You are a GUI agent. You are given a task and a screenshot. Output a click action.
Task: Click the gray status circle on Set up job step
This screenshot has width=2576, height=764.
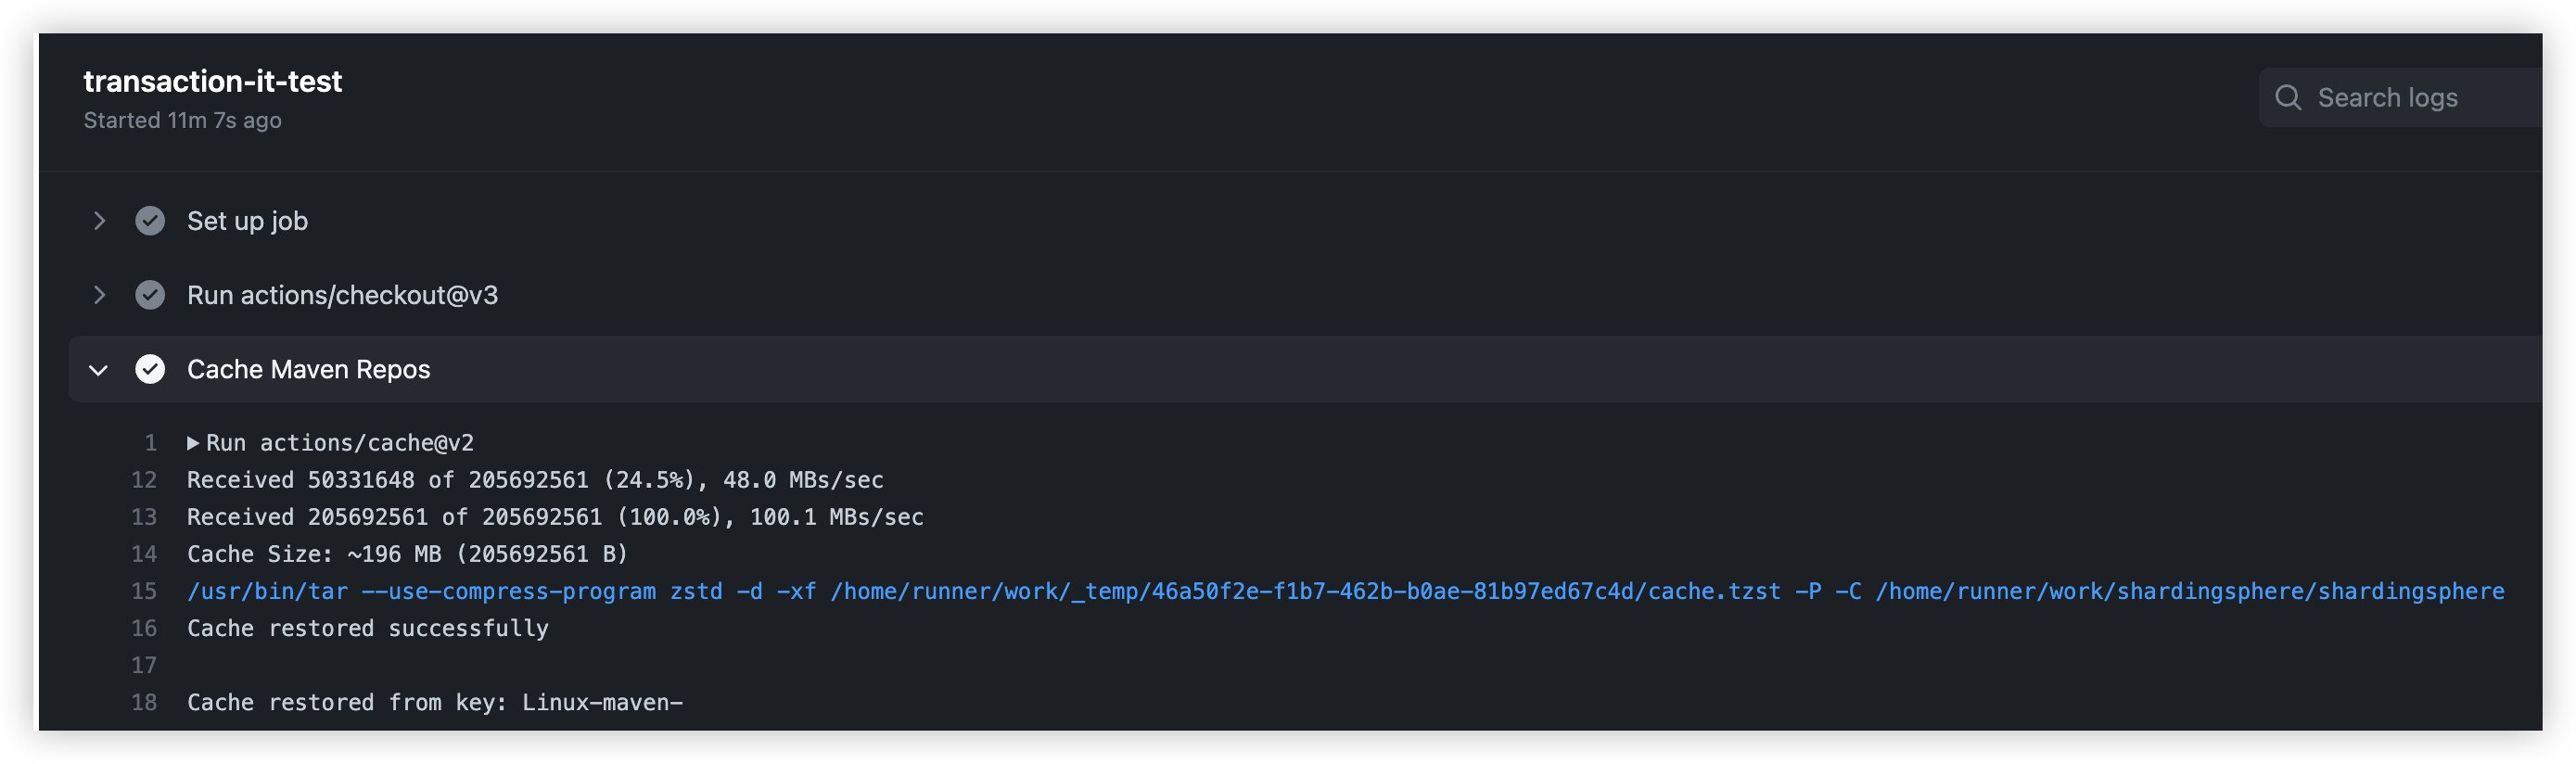point(150,221)
